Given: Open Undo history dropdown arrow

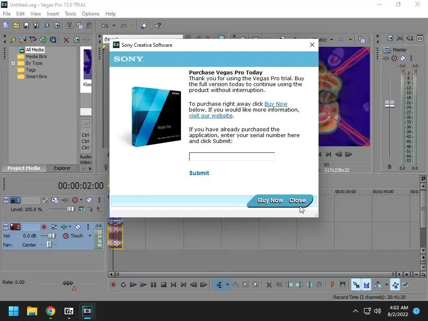Looking at the screenshot, I should 114,25.
